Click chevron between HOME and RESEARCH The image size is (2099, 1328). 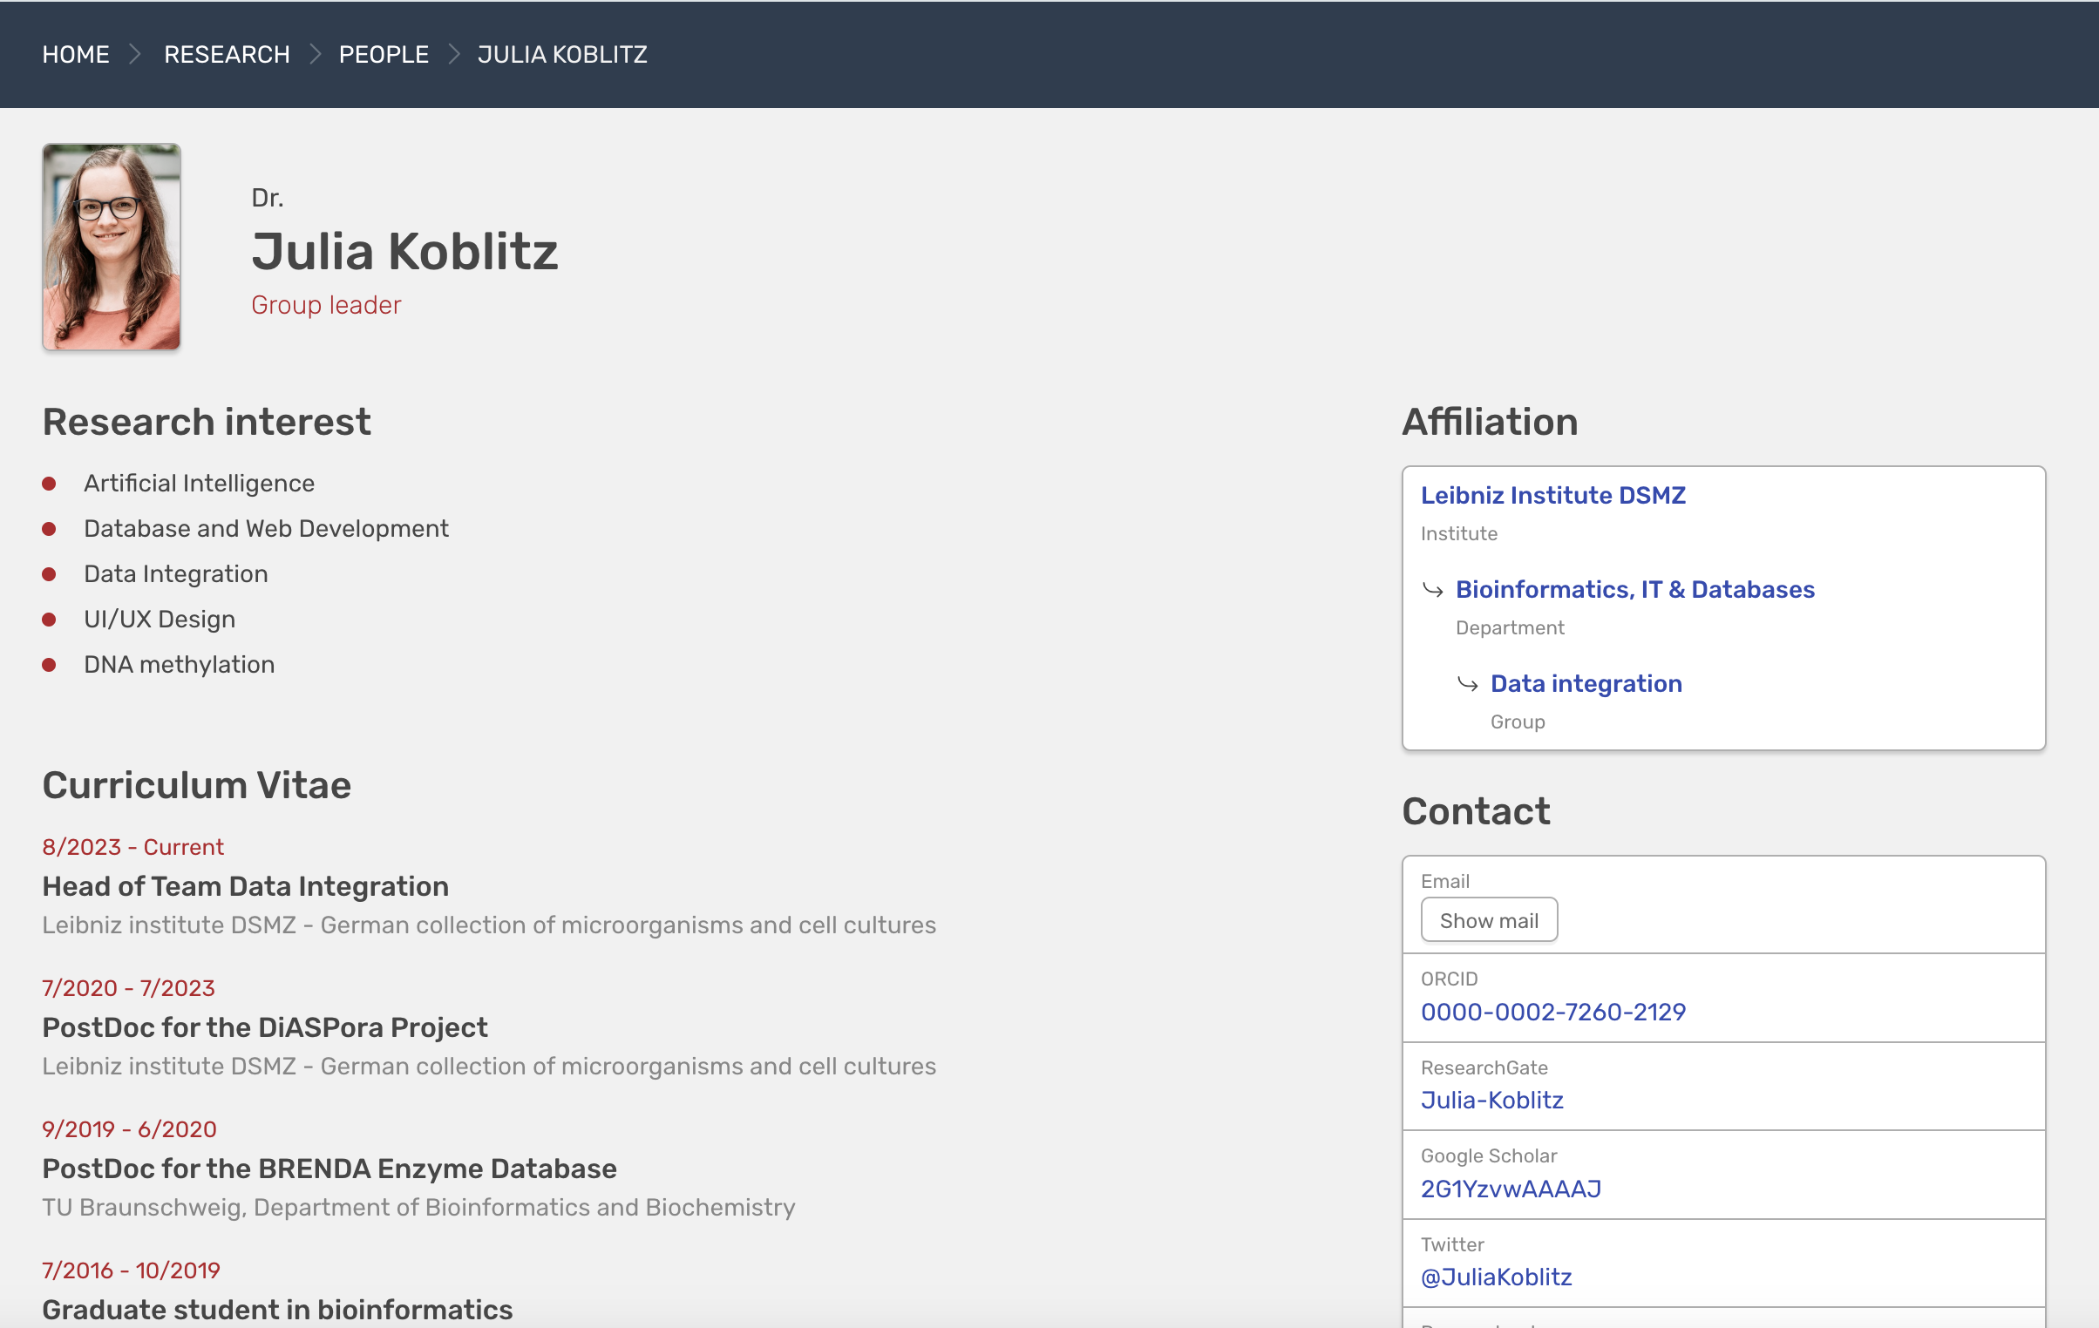[135, 54]
